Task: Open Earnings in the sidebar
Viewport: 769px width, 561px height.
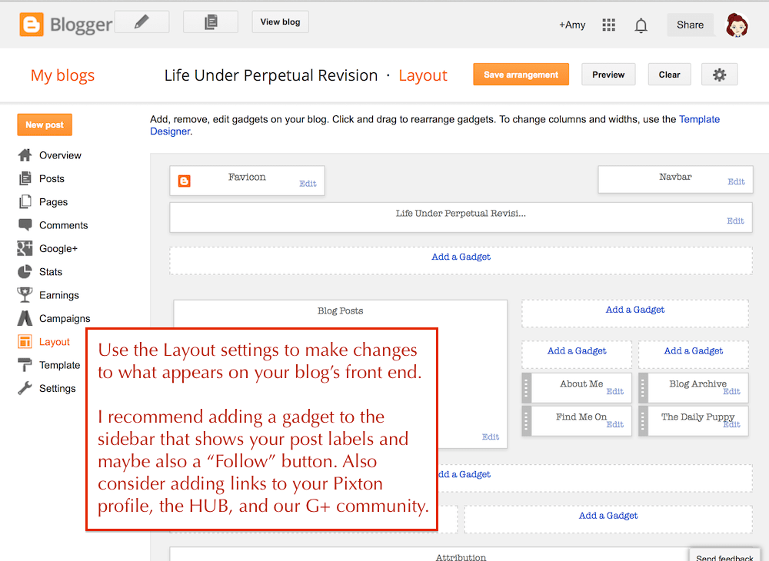Action: pyautogui.click(x=59, y=295)
